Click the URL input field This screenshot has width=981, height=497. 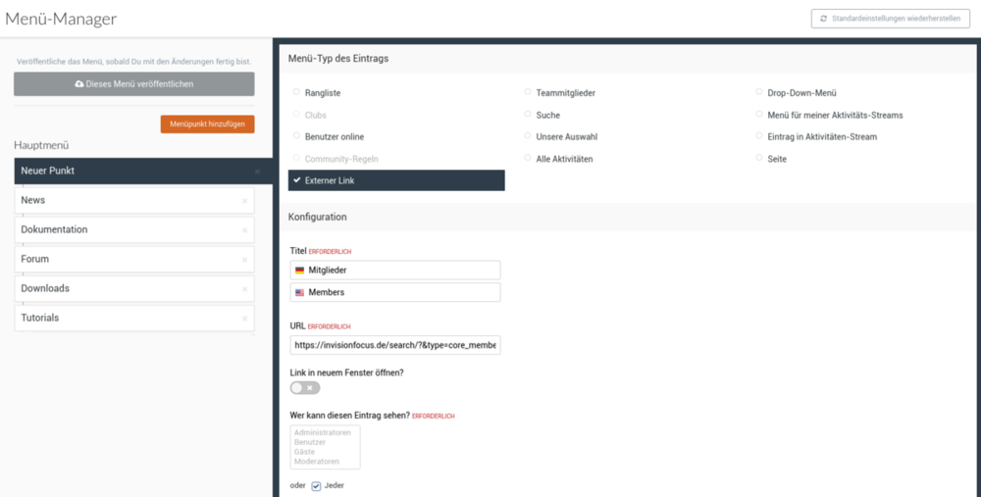[x=395, y=345]
